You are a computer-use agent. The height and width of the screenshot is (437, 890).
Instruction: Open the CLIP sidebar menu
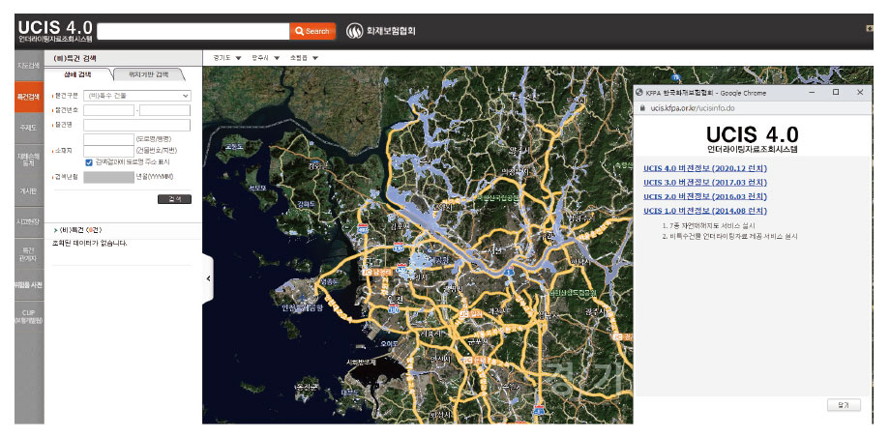click(x=29, y=317)
